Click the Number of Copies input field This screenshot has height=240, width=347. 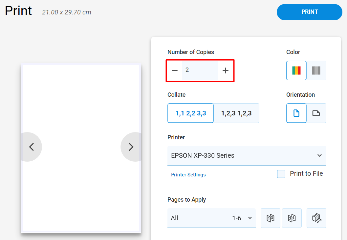[200, 70]
